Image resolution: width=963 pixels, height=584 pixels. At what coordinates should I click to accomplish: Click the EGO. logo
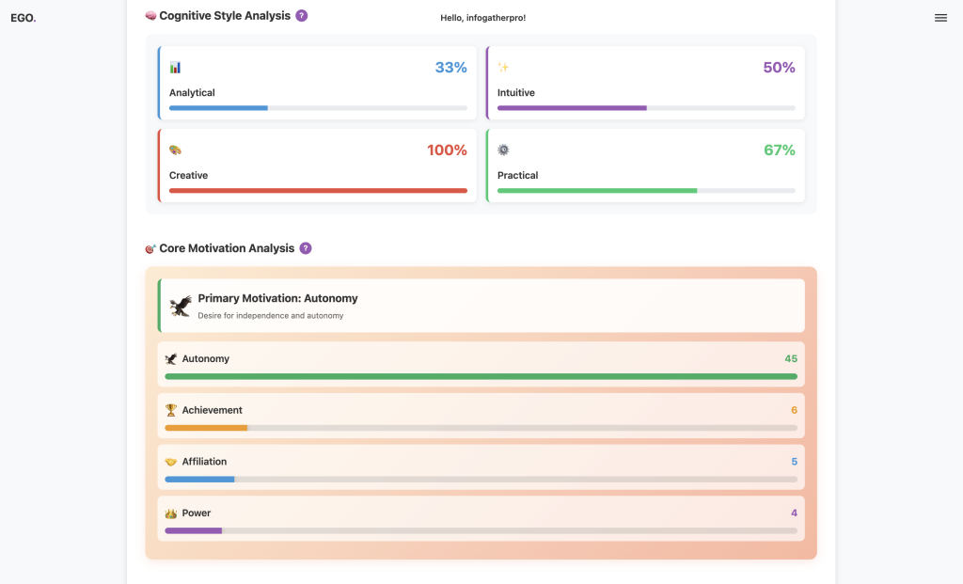point(24,18)
